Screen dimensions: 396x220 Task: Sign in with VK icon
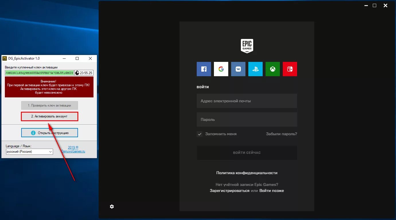(238, 69)
